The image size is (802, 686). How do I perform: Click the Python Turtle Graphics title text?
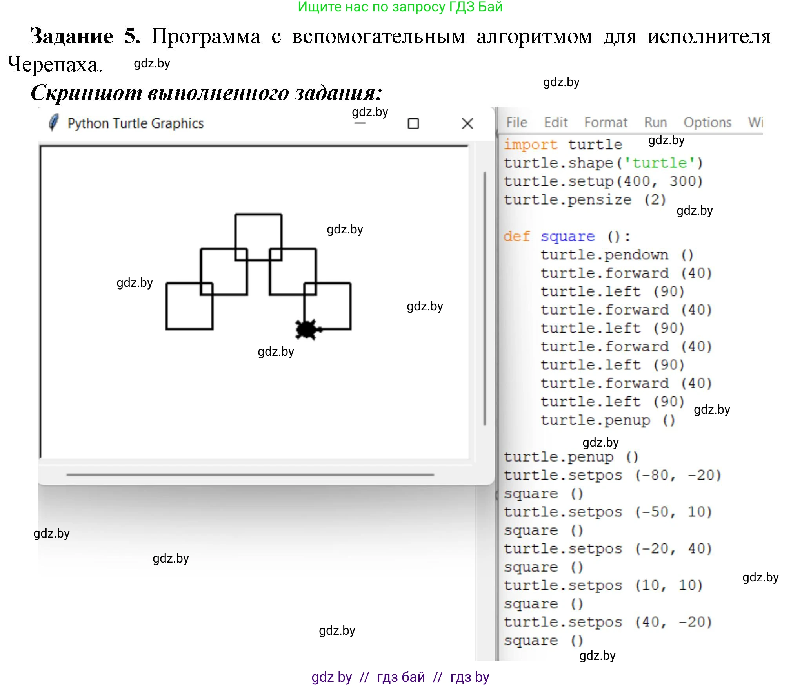pos(135,123)
